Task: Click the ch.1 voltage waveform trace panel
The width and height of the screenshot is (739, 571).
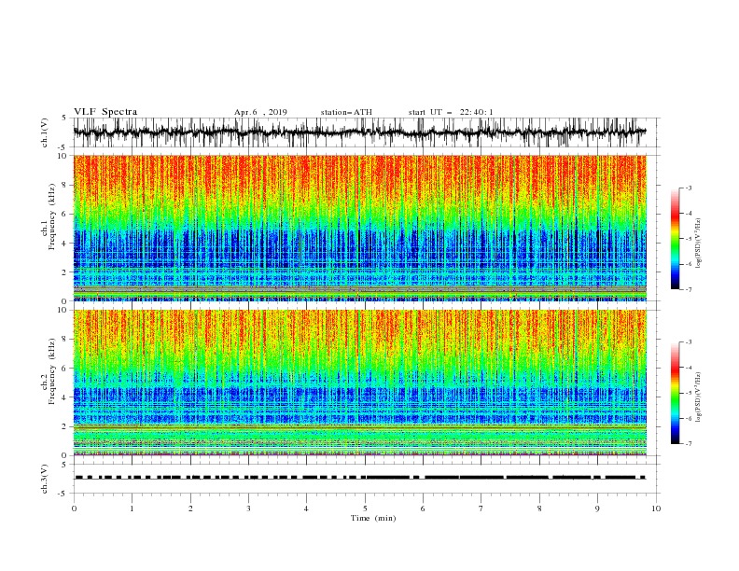Action: click(366, 132)
